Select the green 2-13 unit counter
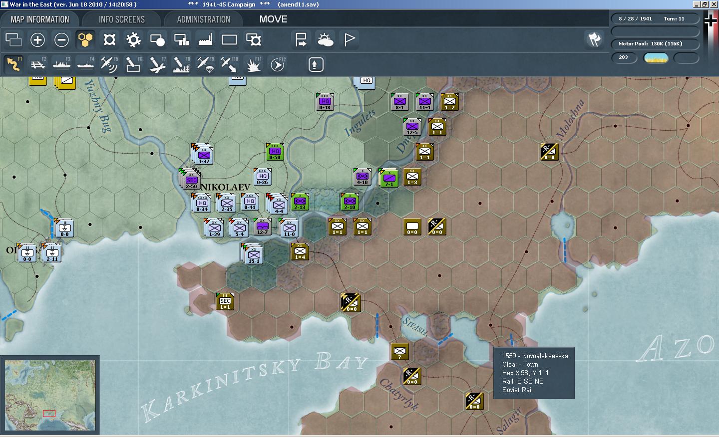 click(x=300, y=202)
